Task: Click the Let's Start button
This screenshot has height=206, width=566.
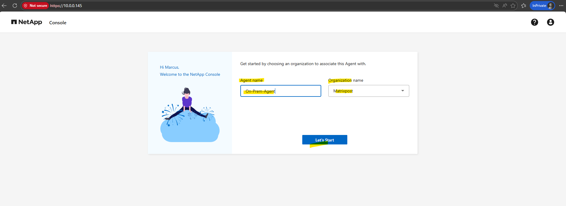Action: tap(325, 140)
